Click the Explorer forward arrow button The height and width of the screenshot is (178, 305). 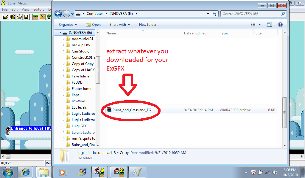66,14
